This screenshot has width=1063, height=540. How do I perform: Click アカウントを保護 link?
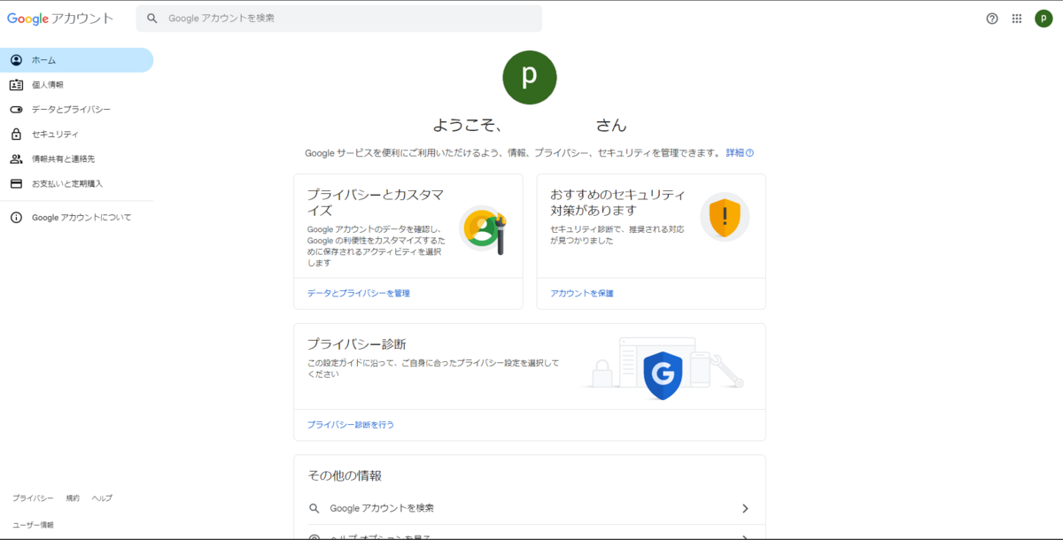point(582,293)
